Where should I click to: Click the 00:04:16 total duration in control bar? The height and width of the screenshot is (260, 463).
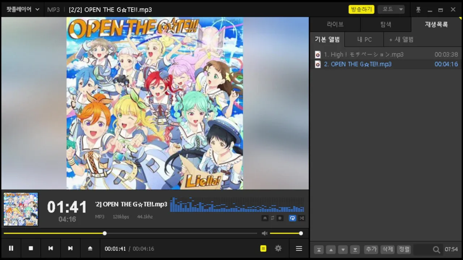pos(143,249)
